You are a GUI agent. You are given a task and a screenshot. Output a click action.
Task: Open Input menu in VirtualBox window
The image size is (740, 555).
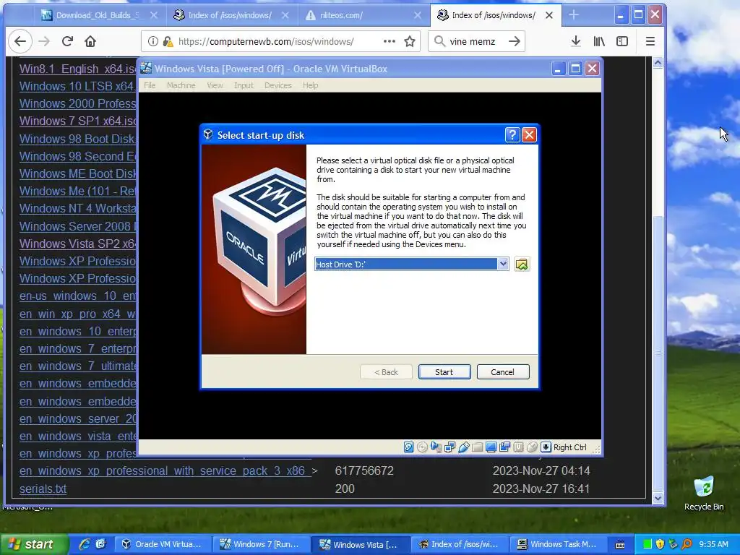coord(244,85)
